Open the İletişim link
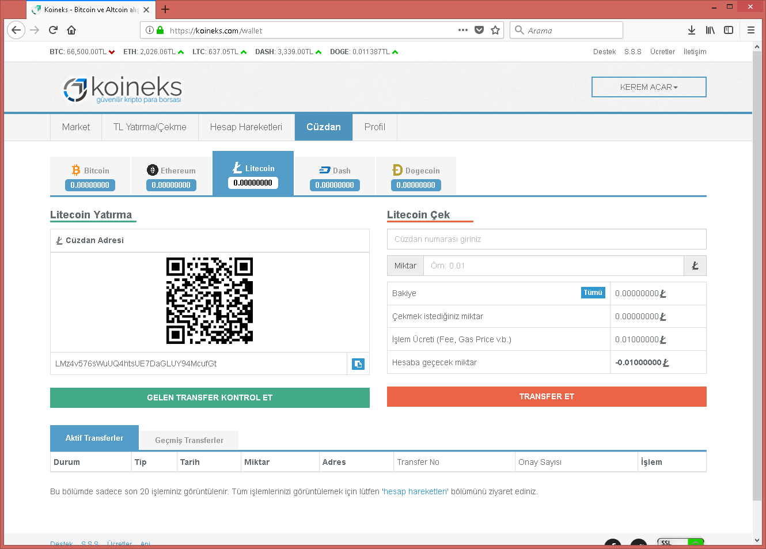The height and width of the screenshot is (549, 766). click(695, 52)
